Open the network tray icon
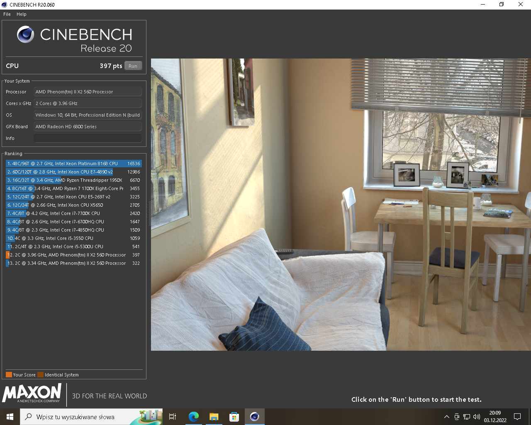This screenshot has height=425, width=531. (467, 417)
